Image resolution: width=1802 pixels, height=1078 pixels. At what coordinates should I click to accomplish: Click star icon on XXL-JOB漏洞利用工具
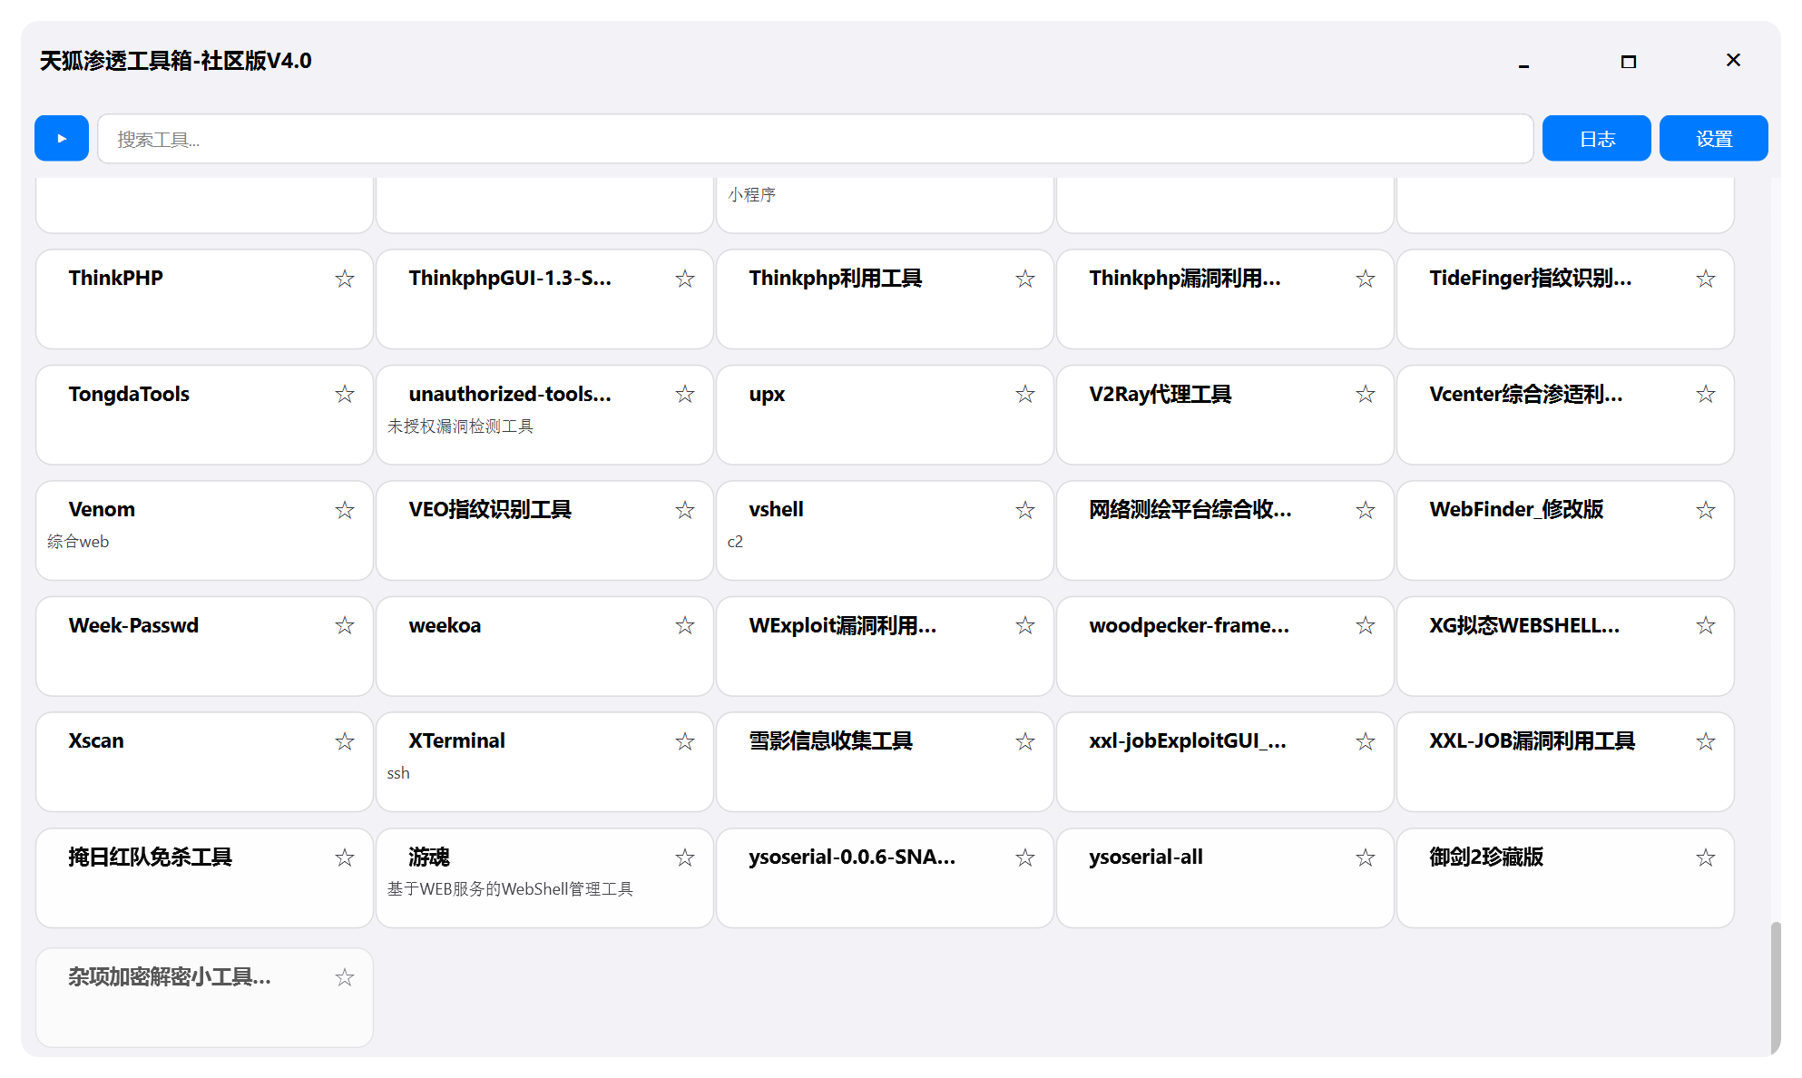point(1706,741)
